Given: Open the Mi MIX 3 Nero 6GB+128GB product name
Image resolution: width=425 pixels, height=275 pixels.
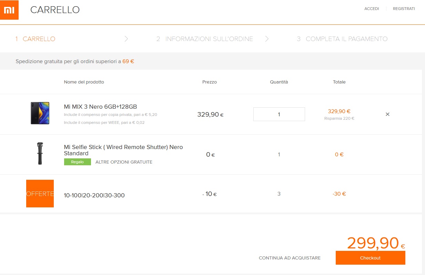Looking at the screenshot, I should tap(101, 107).
